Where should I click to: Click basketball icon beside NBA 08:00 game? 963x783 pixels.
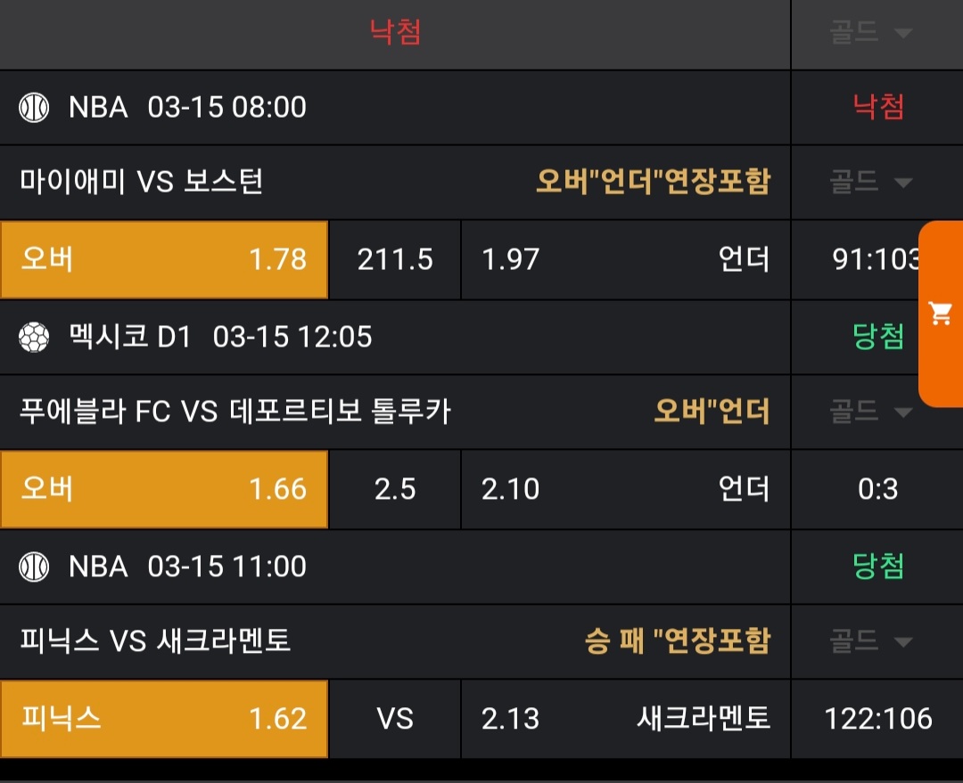coord(34,108)
